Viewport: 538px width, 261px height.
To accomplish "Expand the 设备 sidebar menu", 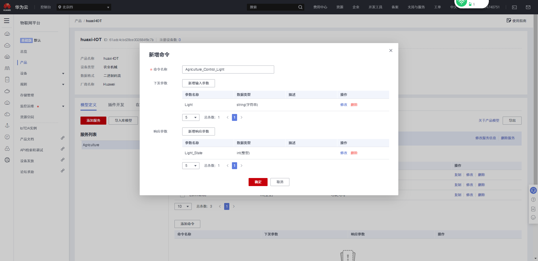I will [x=63, y=74].
